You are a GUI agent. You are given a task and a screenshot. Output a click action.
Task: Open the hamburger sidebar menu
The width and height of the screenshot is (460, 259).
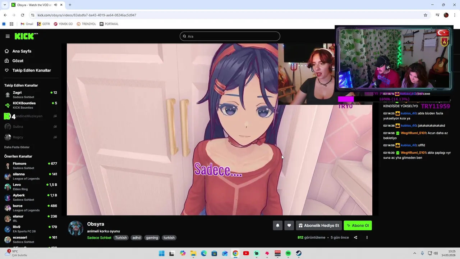[x=8, y=36]
